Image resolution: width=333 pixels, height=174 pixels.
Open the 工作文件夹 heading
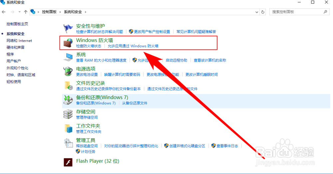(x=88, y=126)
